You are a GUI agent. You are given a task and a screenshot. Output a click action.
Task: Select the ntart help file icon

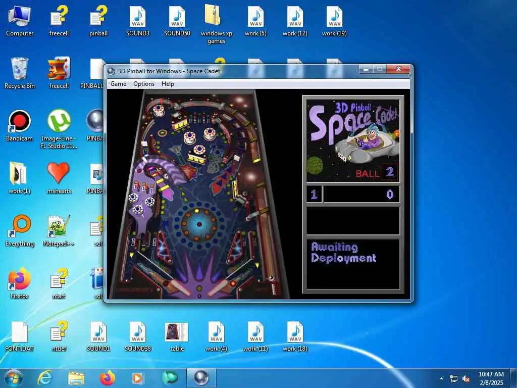[x=59, y=283]
